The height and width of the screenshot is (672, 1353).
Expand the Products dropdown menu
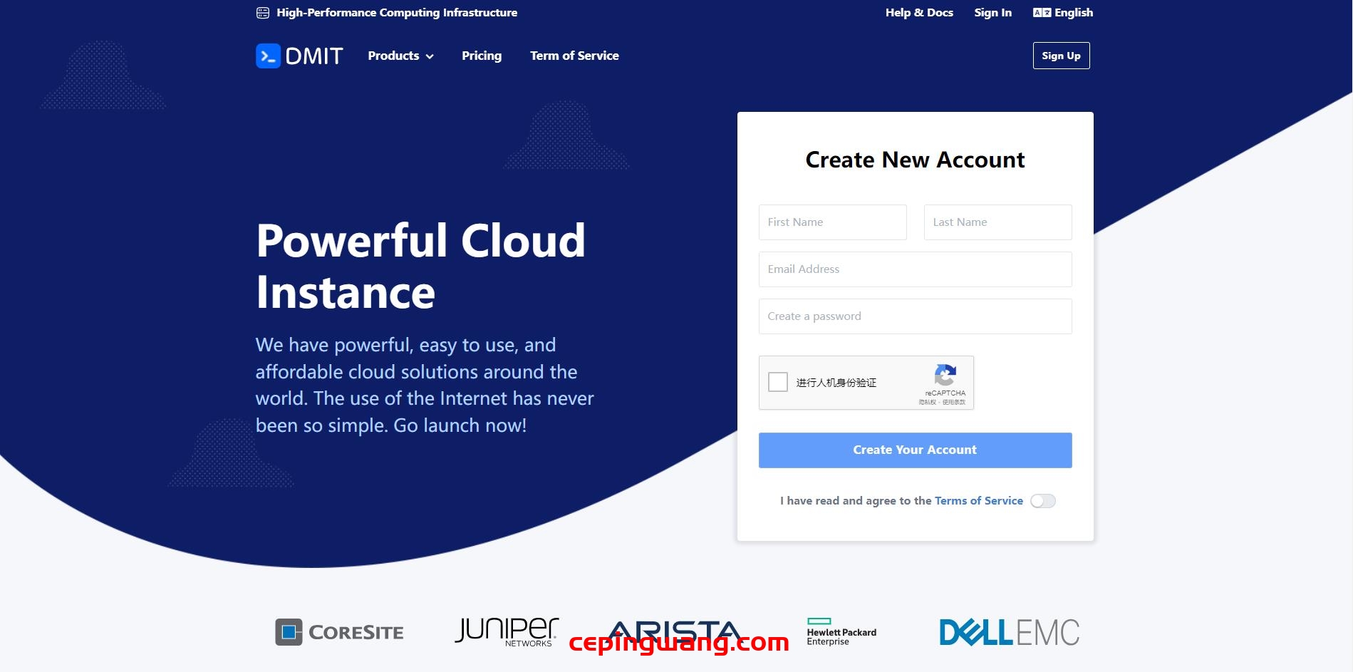(400, 56)
